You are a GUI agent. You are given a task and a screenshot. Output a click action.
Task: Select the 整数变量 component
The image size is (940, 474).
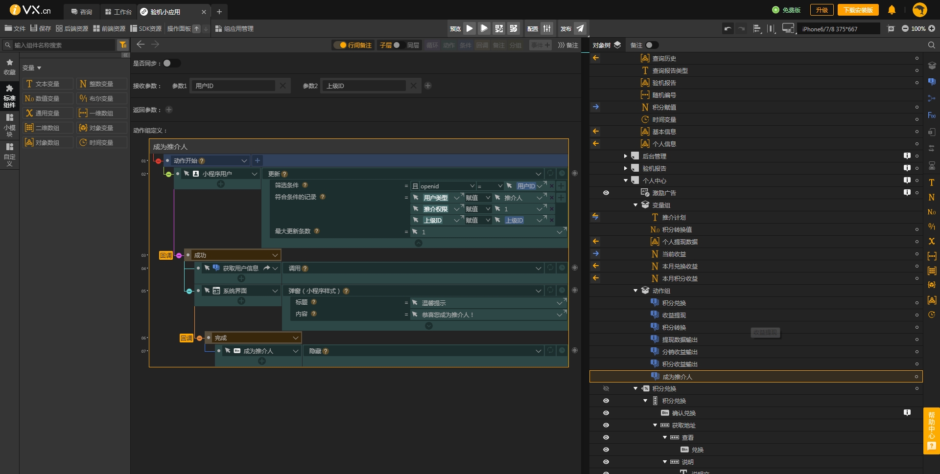[102, 84]
